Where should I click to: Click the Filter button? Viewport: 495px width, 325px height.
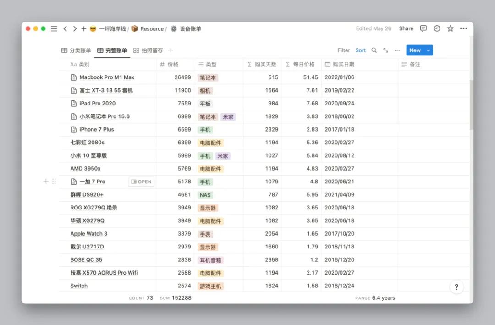coord(344,50)
